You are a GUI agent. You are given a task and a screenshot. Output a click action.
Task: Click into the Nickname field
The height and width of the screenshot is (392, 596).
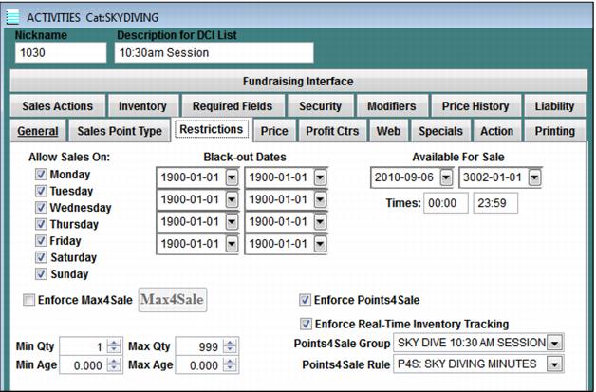click(61, 52)
